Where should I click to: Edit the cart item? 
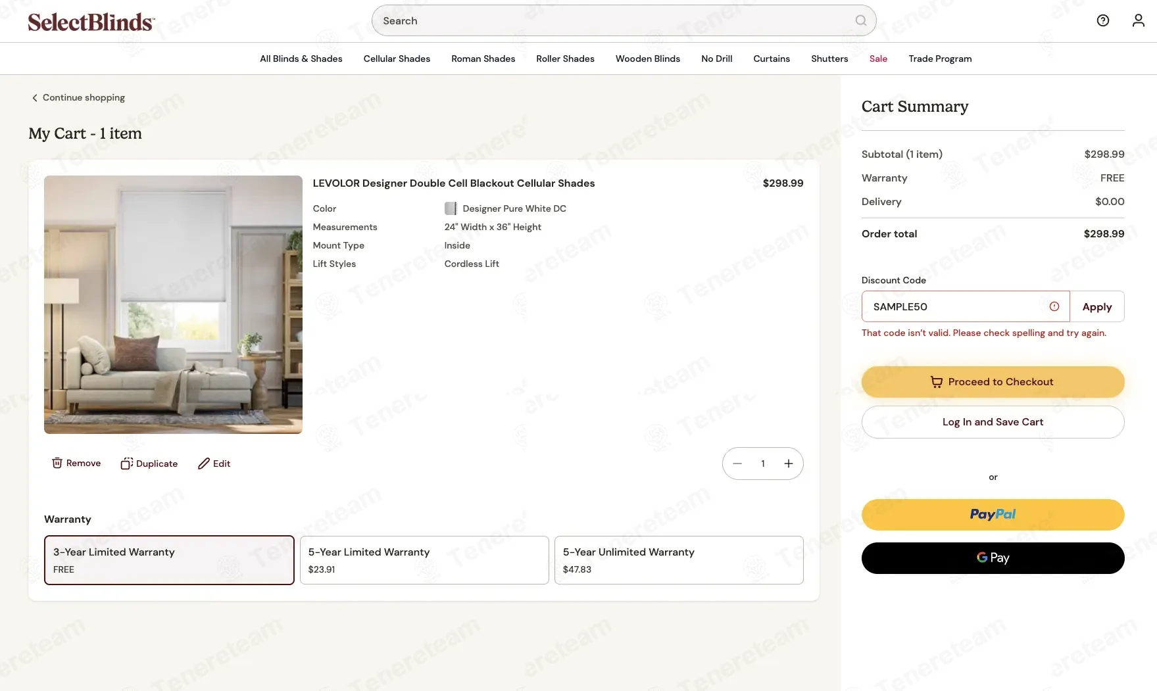click(x=214, y=464)
